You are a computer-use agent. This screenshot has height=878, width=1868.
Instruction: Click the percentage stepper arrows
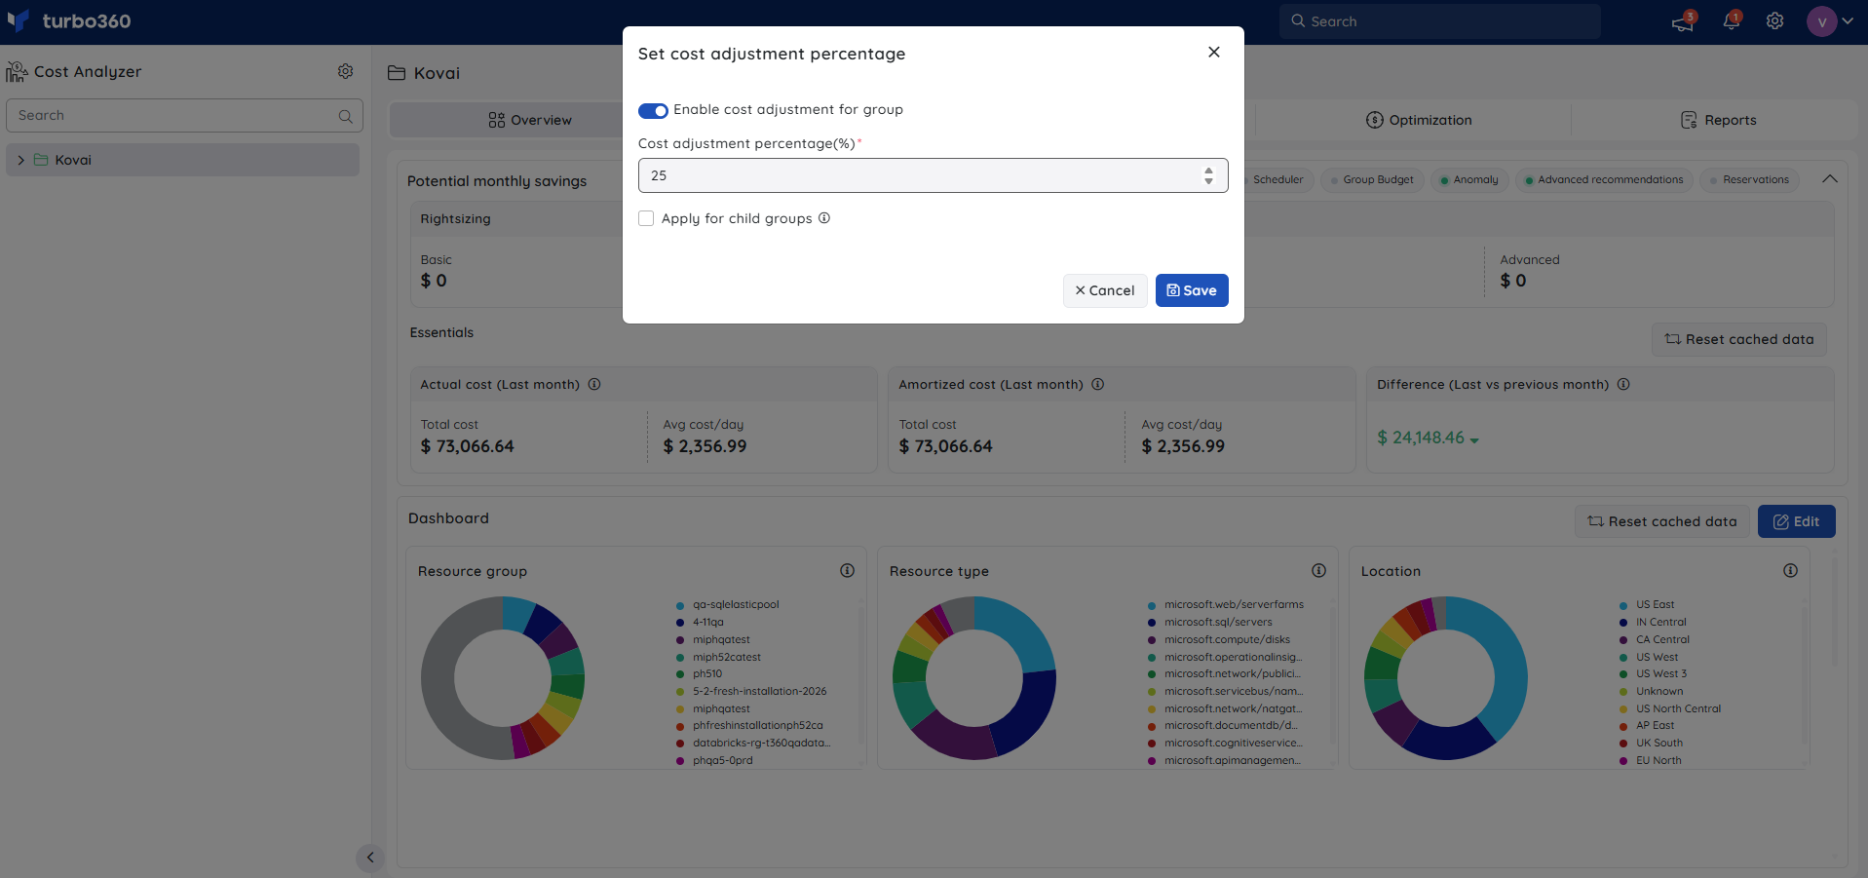pyautogui.click(x=1208, y=175)
